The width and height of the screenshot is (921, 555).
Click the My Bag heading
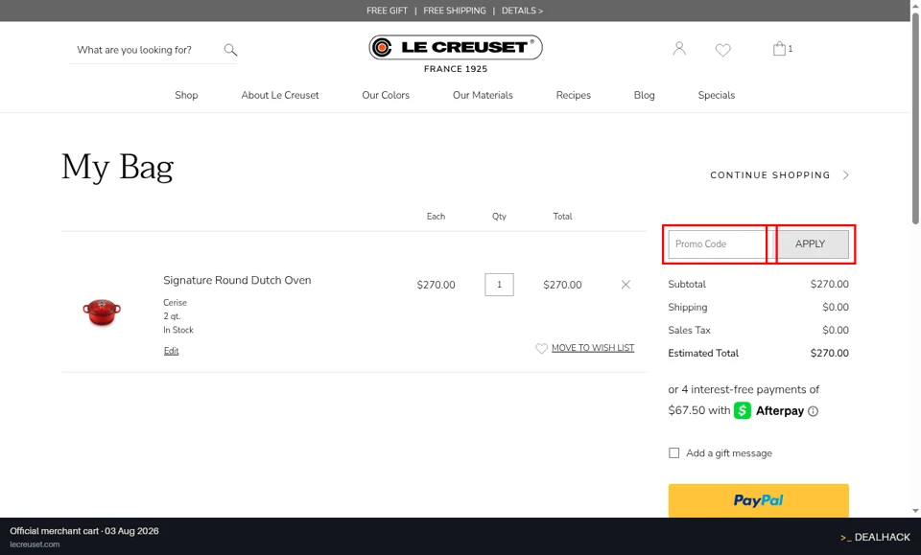(x=117, y=167)
